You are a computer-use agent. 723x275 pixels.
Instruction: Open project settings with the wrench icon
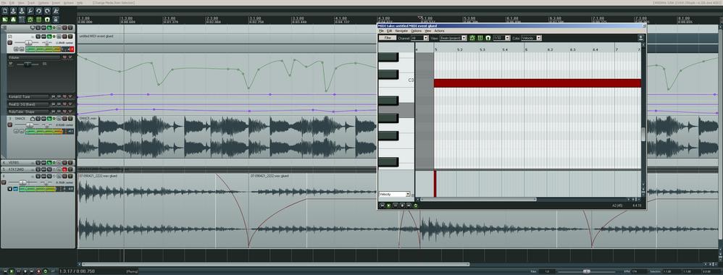point(30,11)
